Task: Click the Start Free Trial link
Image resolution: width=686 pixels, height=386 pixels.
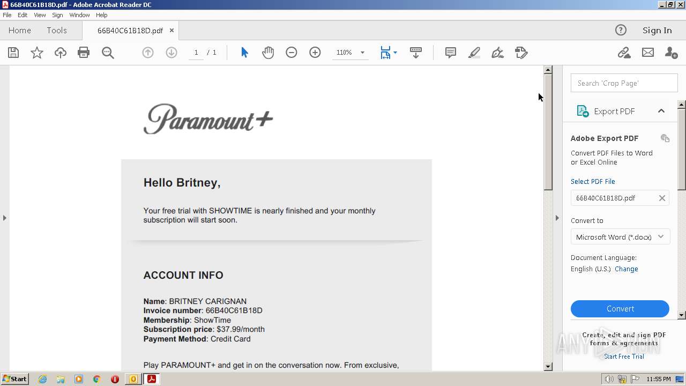Action: coord(624,357)
